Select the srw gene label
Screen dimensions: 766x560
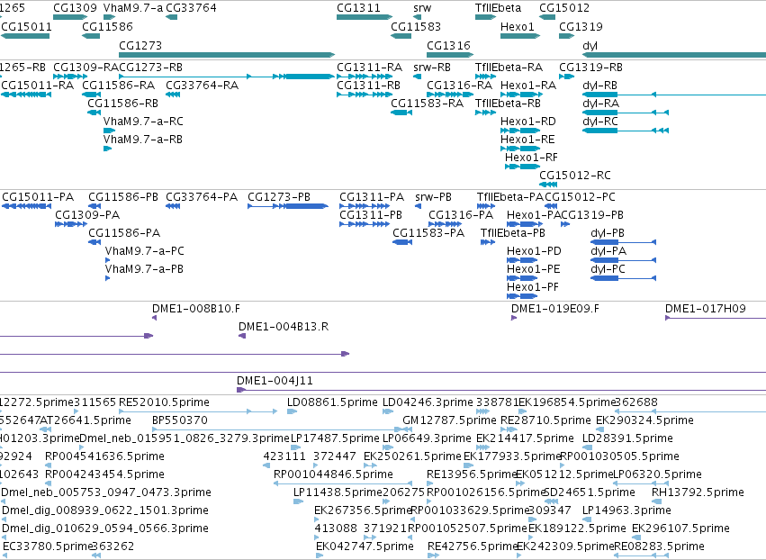[x=422, y=8]
